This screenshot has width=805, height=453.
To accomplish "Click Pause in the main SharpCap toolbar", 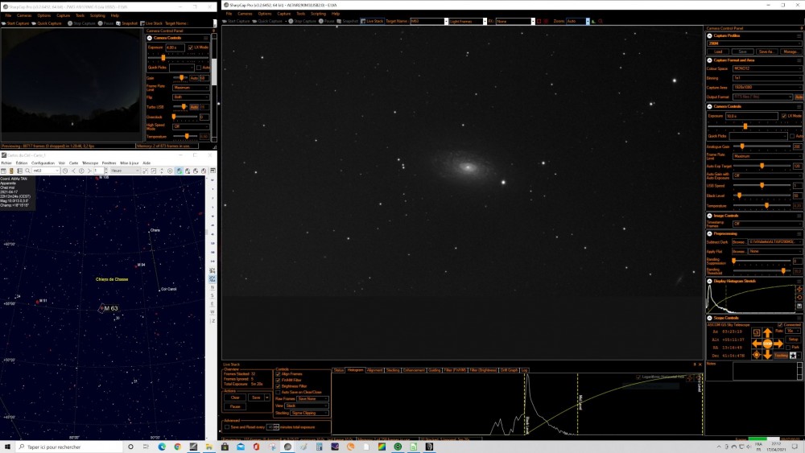I will [327, 21].
